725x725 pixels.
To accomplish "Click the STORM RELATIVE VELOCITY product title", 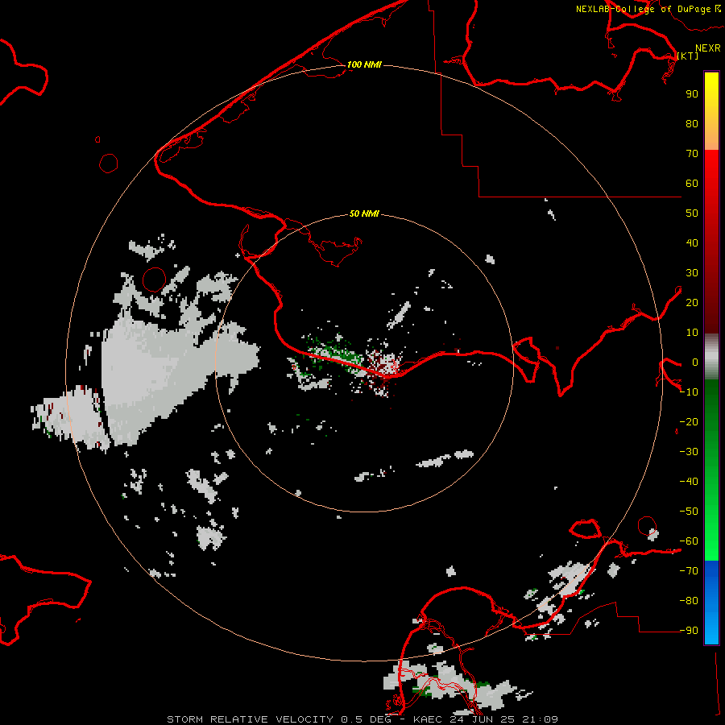I will coord(250,719).
